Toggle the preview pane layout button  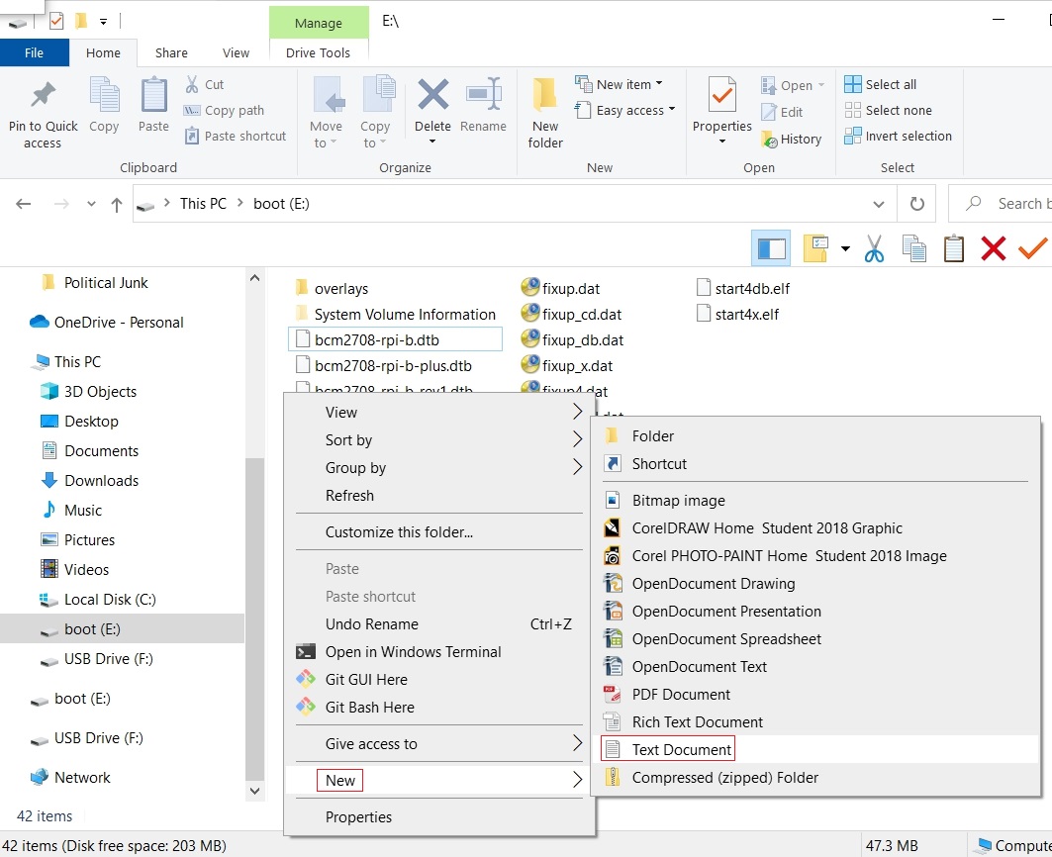pos(771,248)
